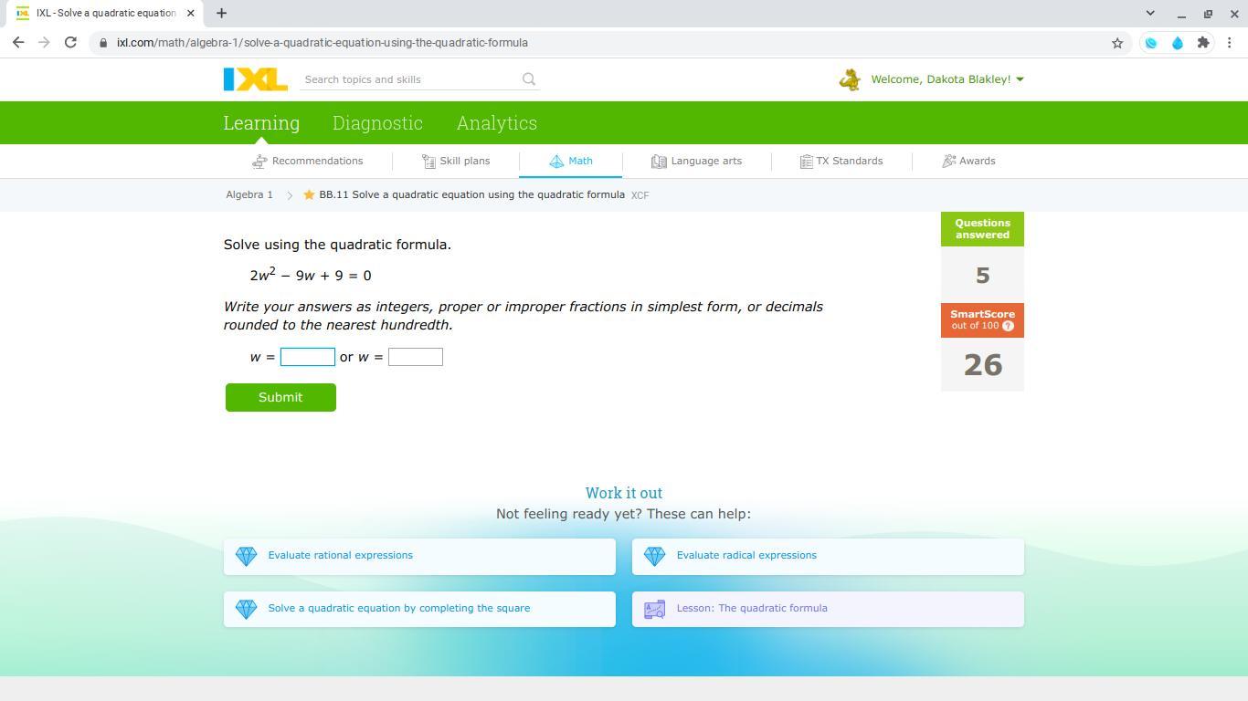Switch to the TX Standards tab
This screenshot has width=1248, height=701.
coord(841,162)
